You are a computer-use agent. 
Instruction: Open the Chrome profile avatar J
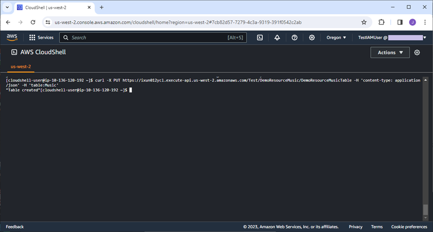point(412,23)
